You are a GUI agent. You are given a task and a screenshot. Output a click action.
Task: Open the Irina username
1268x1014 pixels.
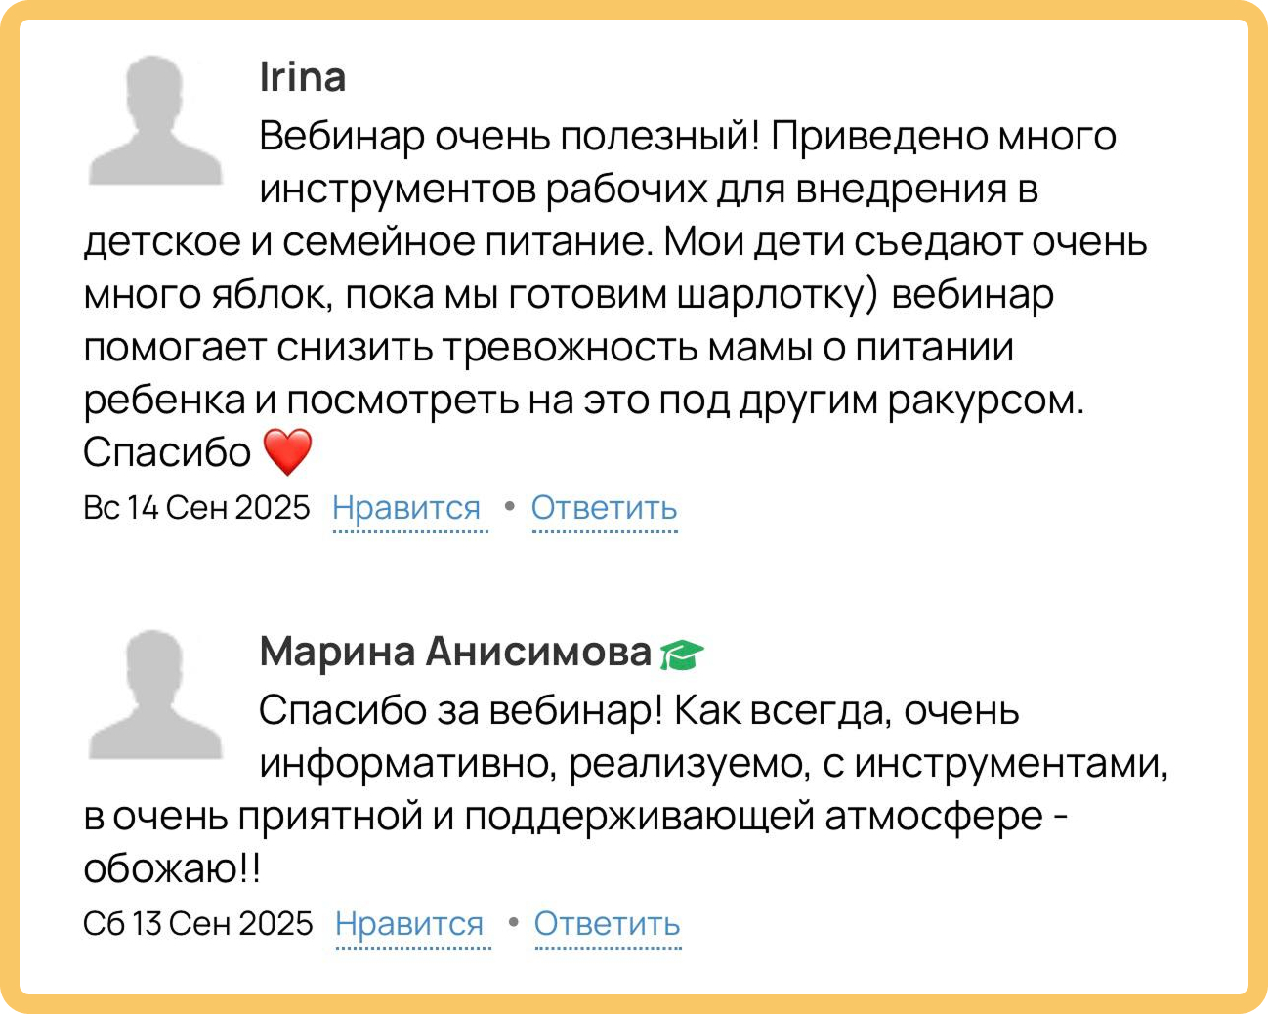pos(303,77)
